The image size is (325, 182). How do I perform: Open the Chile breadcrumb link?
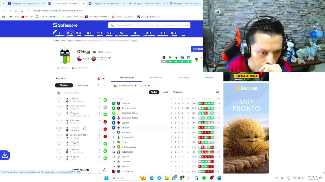pyautogui.click(x=63, y=41)
